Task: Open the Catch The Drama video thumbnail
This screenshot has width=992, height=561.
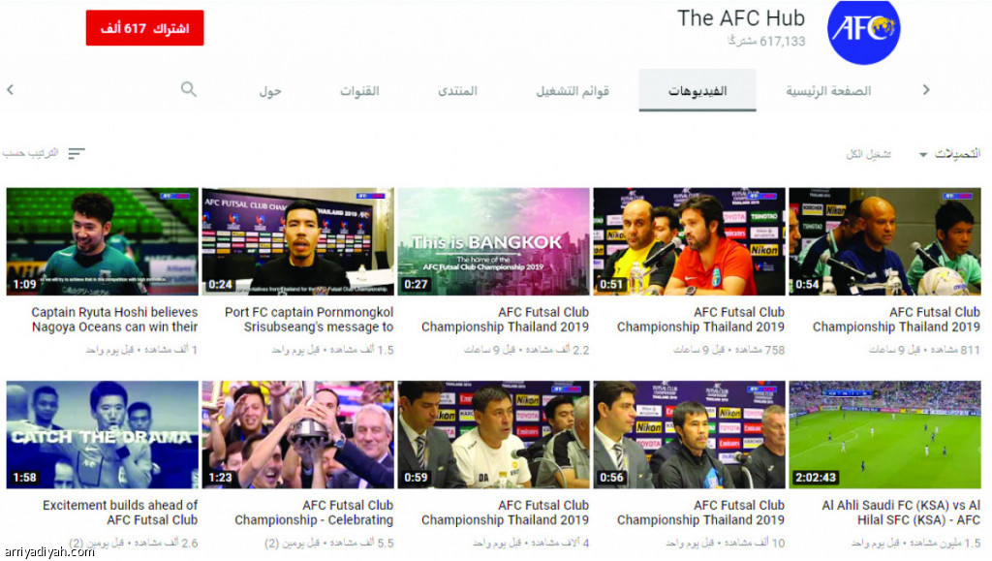Action: pyautogui.click(x=103, y=434)
